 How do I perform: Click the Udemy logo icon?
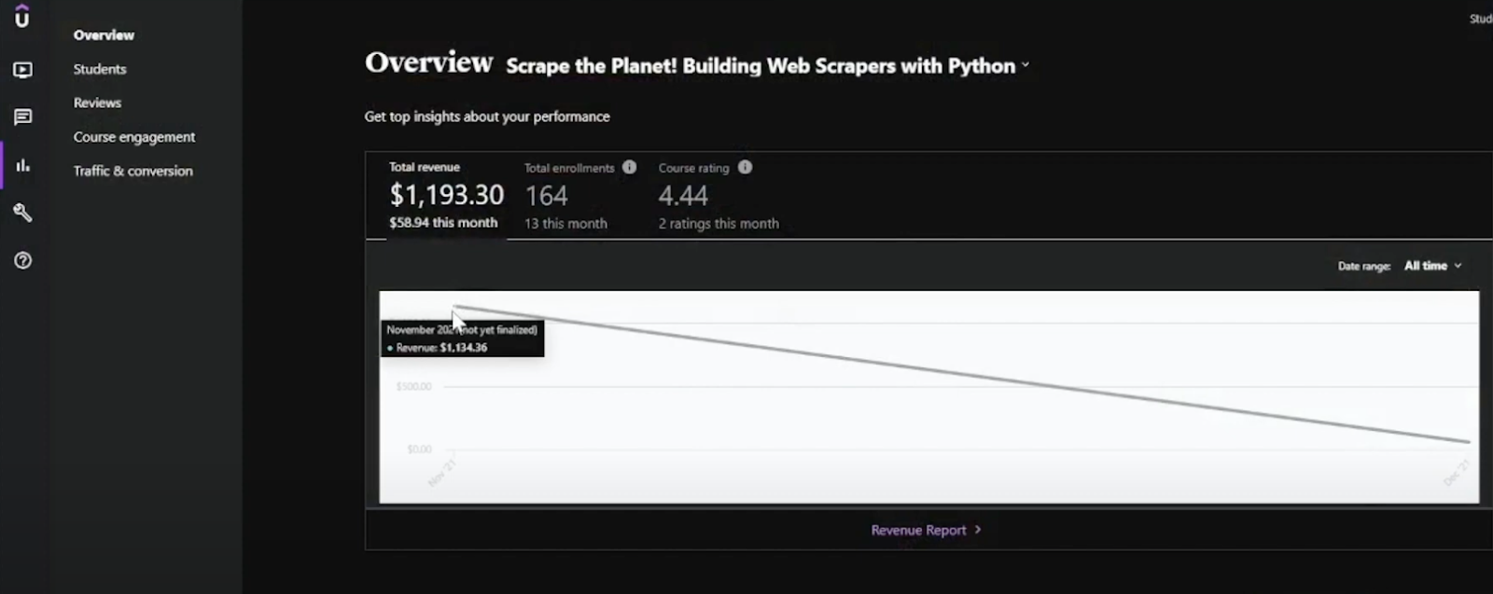(x=22, y=17)
